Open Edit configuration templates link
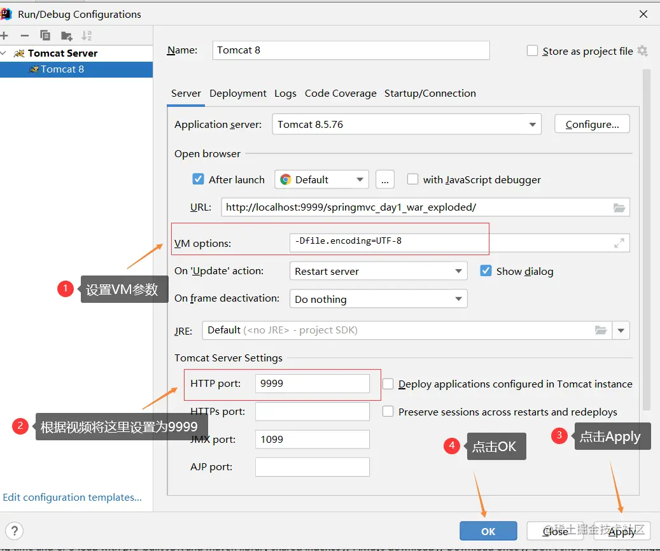 pos(73,497)
